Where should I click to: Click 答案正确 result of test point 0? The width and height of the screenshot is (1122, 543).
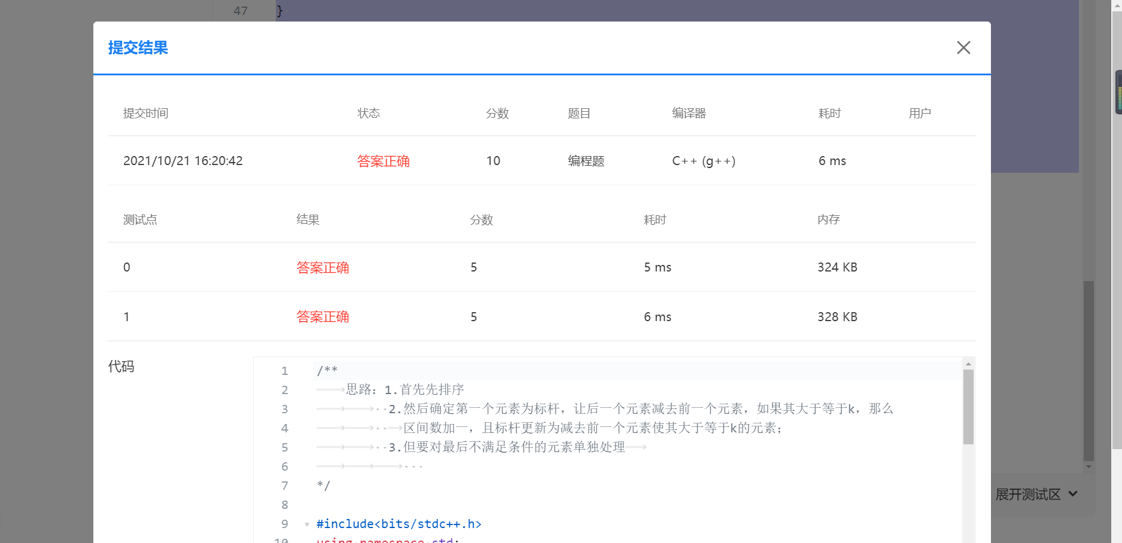coord(323,267)
